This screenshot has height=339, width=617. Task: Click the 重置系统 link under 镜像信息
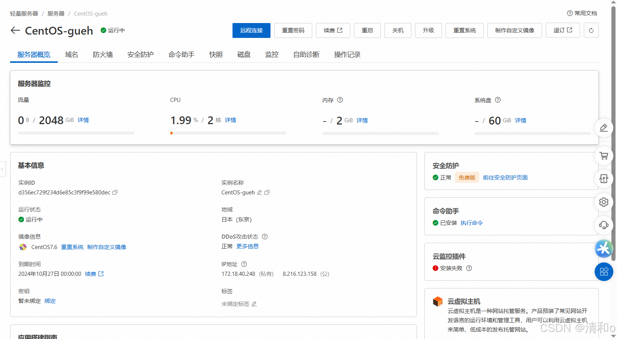pos(72,247)
